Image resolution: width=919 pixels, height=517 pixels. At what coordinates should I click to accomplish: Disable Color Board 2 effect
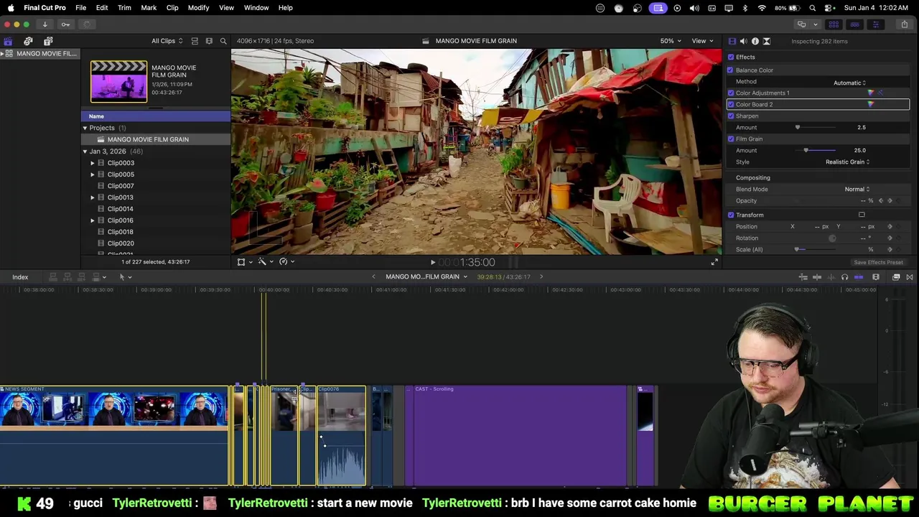coord(731,105)
